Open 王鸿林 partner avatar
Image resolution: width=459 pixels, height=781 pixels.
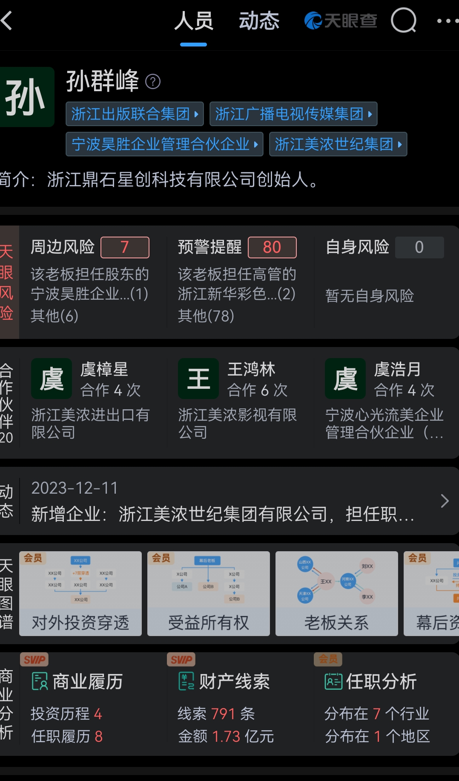point(198,379)
